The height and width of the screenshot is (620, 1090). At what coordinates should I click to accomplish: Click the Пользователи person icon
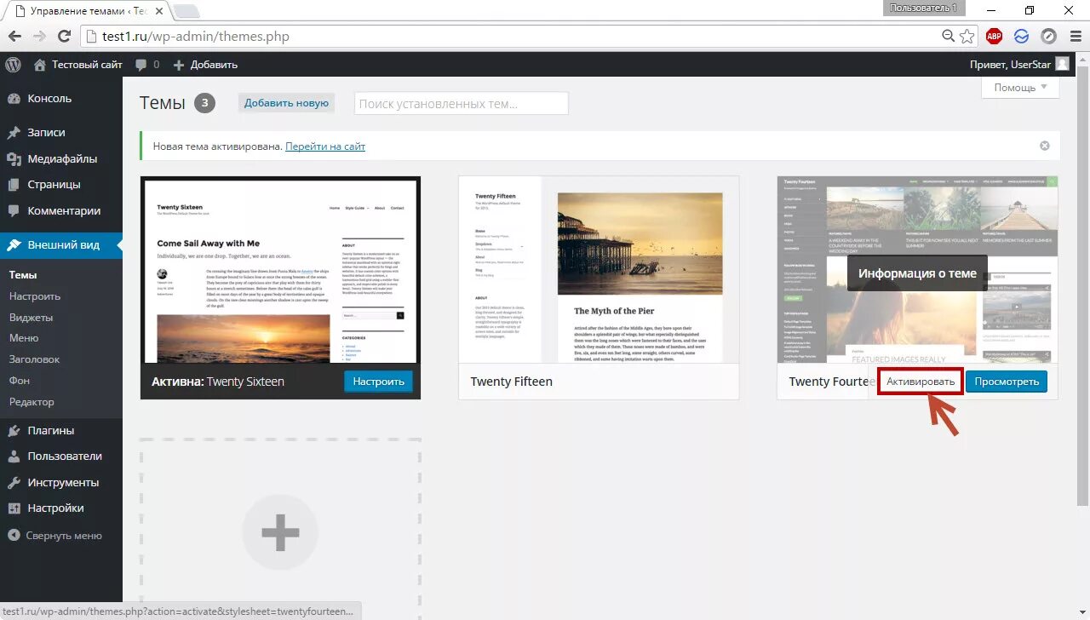tap(14, 456)
